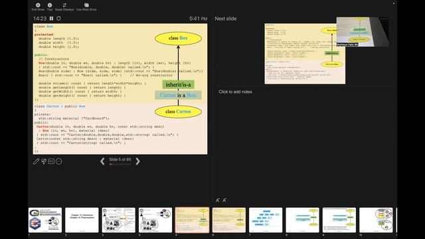This screenshot has height=239, width=425.
Task: Click the clock reading 5:41 PM
Action: (x=199, y=19)
